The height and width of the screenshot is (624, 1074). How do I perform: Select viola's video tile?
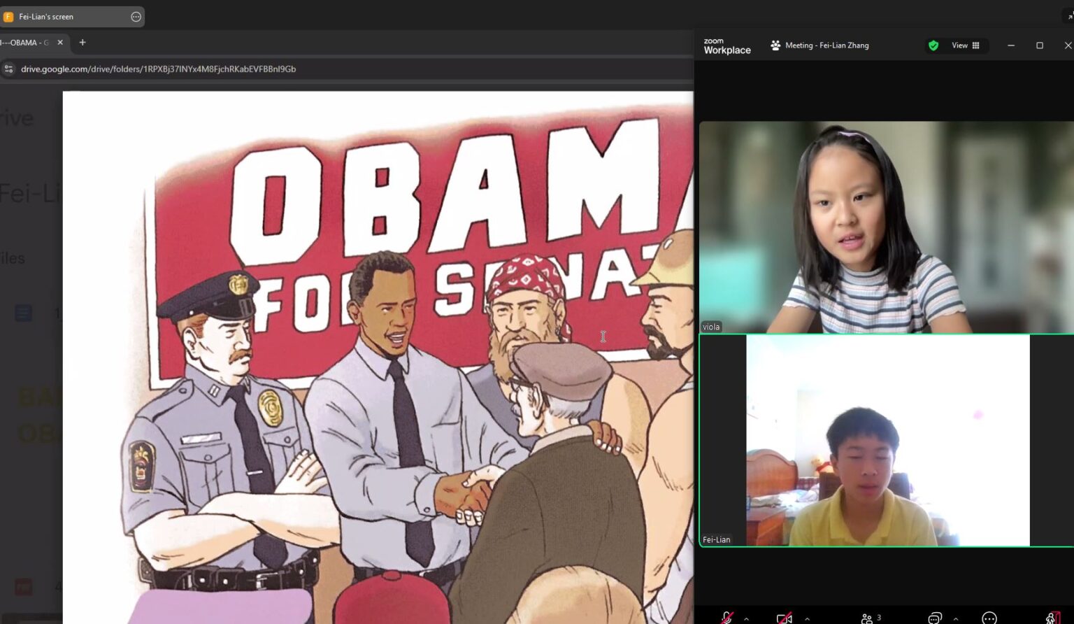click(887, 227)
